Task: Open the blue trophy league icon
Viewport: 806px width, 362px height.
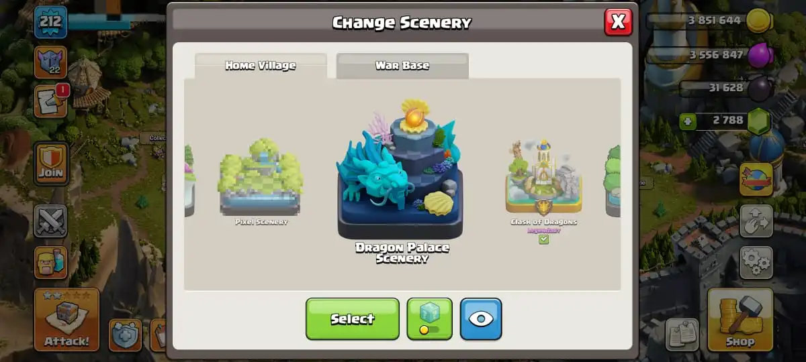Action: click(x=51, y=60)
